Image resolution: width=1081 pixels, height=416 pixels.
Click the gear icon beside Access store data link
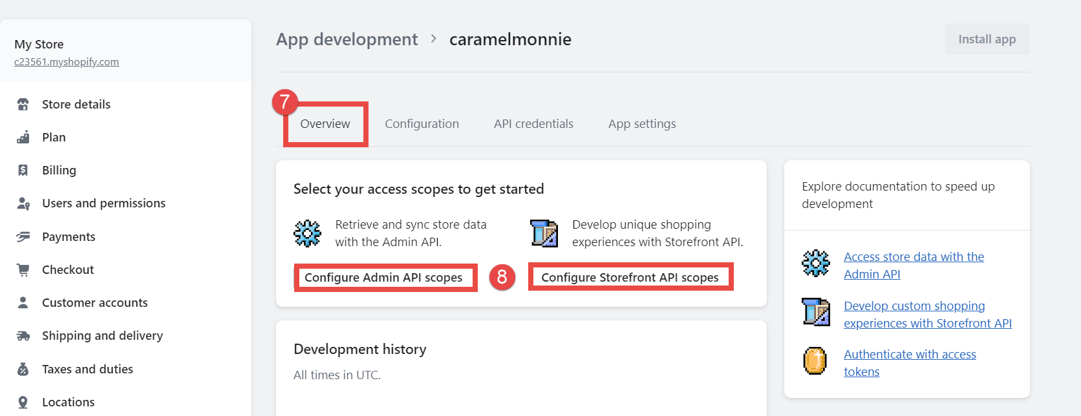click(x=816, y=263)
